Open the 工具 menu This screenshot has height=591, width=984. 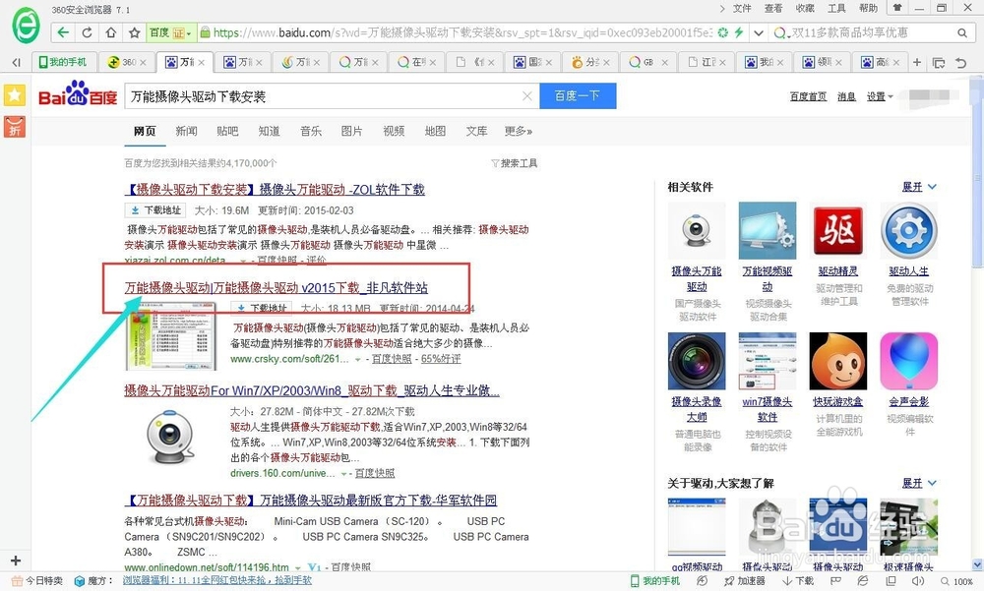pos(836,8)
